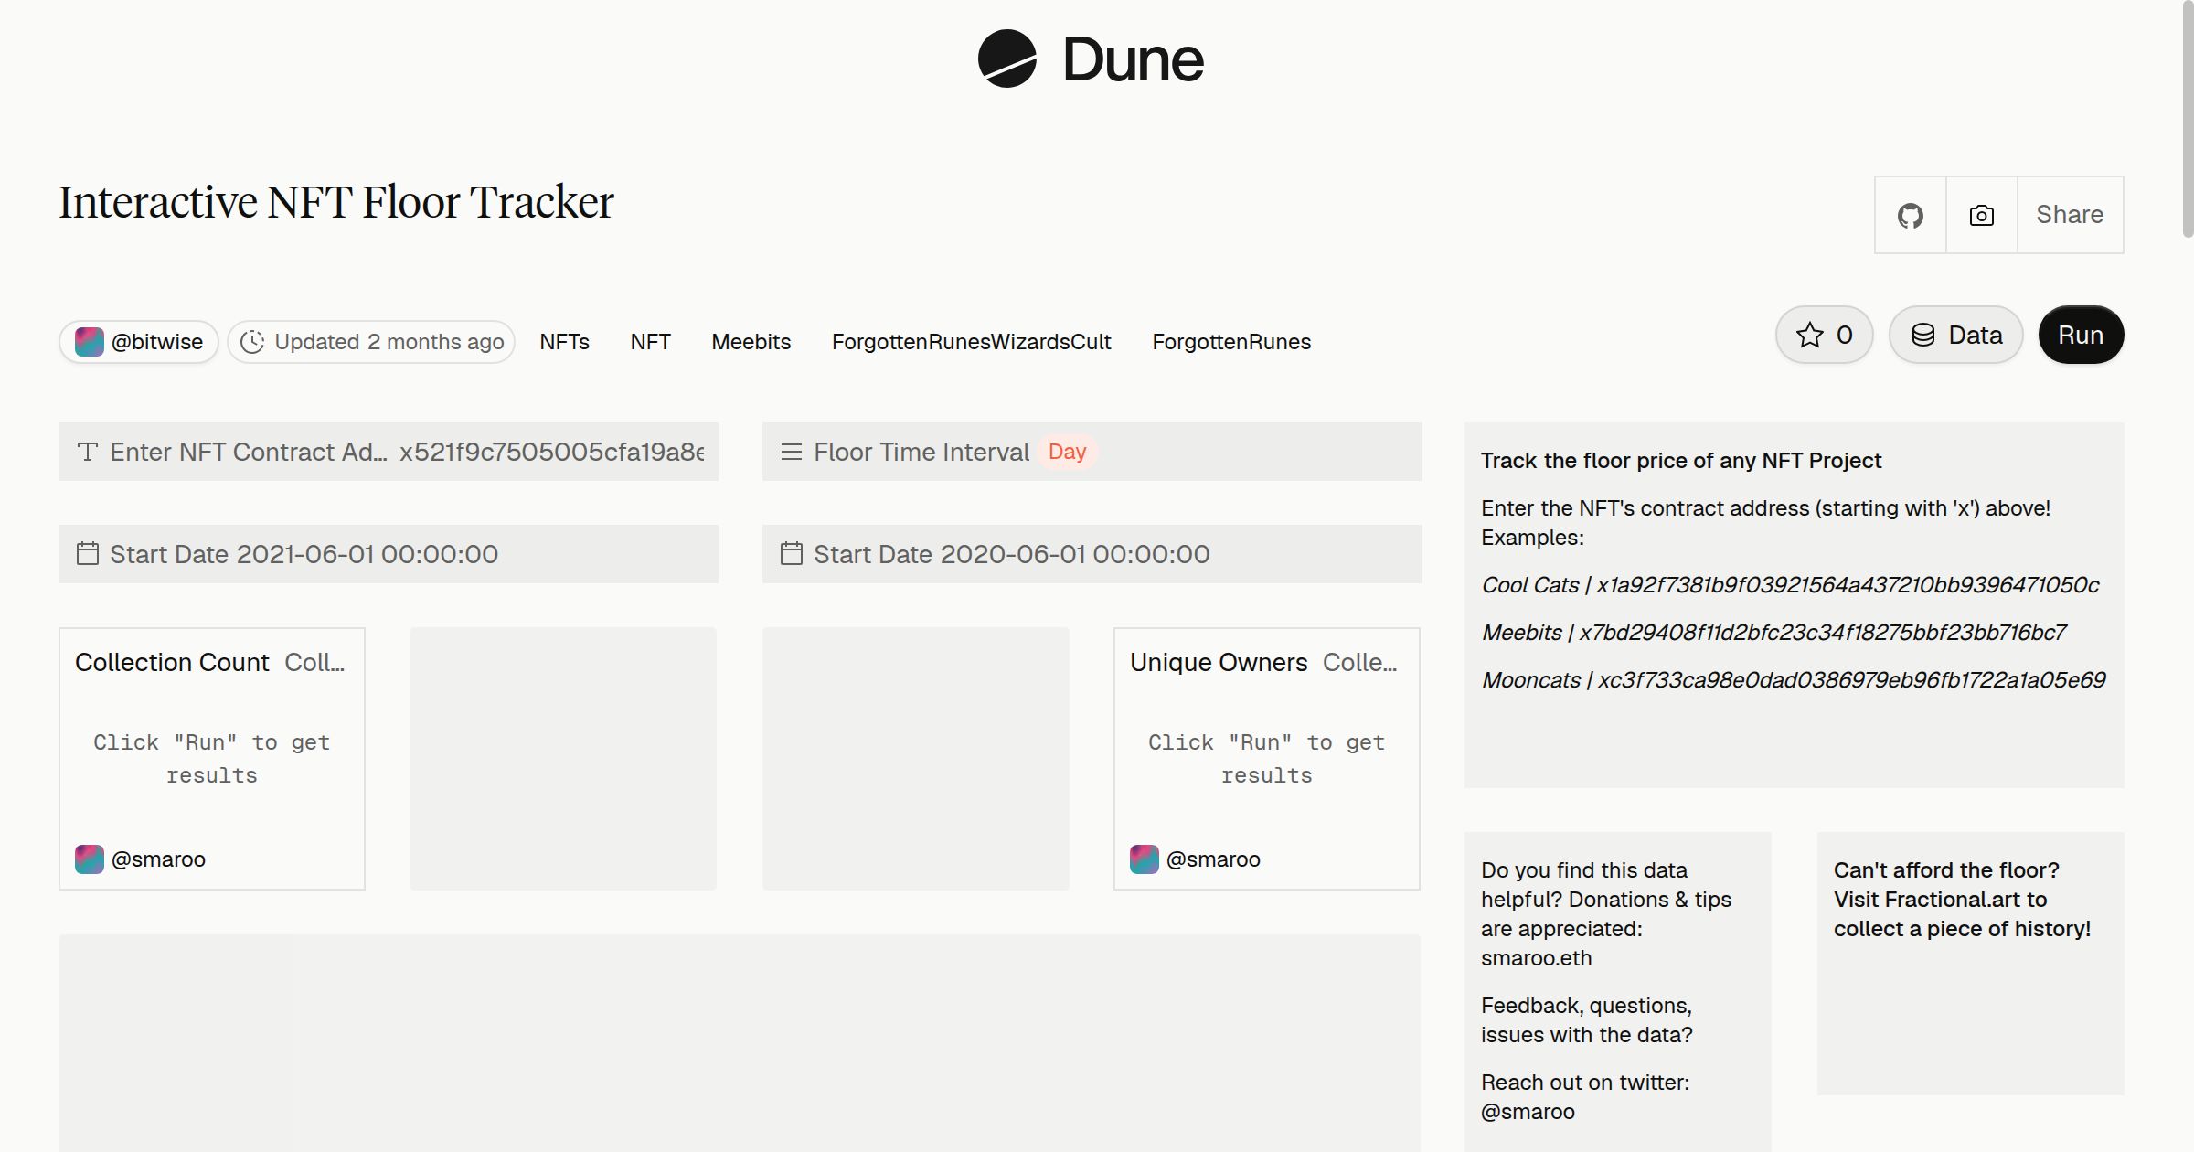Open the Unique Owners query title
This screenshot has width=2194, height=1152.
pos(1219,662)
